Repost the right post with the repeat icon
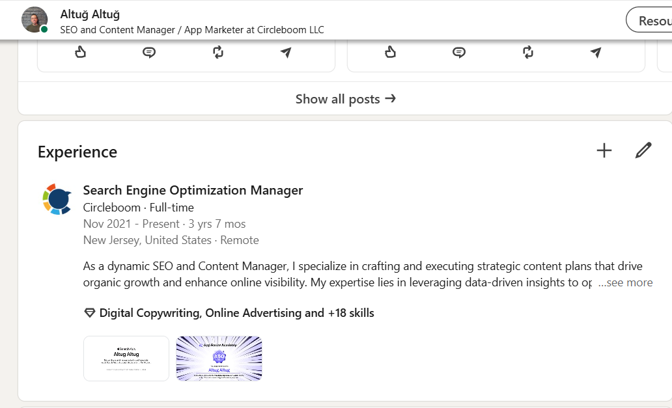 [x=527, y=51]
